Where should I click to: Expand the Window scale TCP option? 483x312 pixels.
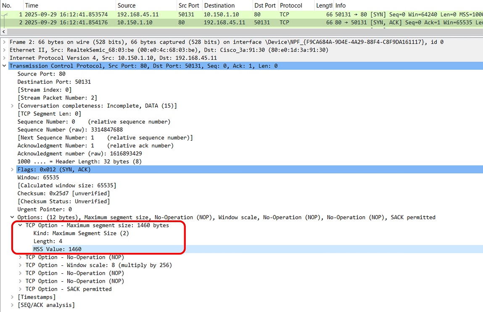coord(20,265)
